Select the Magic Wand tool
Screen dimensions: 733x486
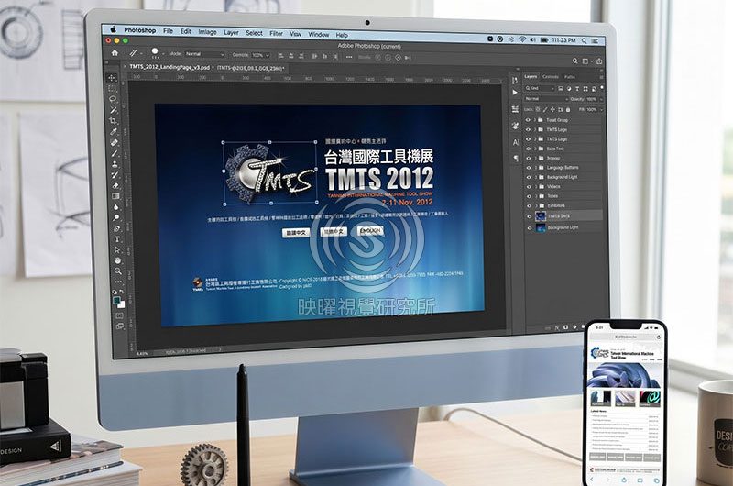[113, 110]
